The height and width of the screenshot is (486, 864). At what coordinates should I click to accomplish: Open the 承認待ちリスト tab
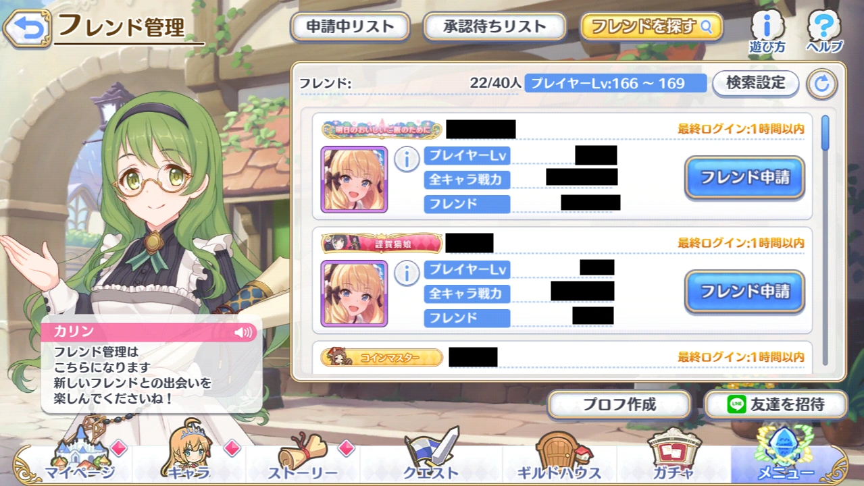tap(494, 27)
